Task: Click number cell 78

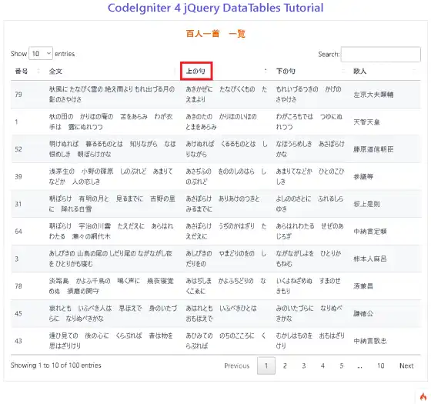Action: click(18, 286)
